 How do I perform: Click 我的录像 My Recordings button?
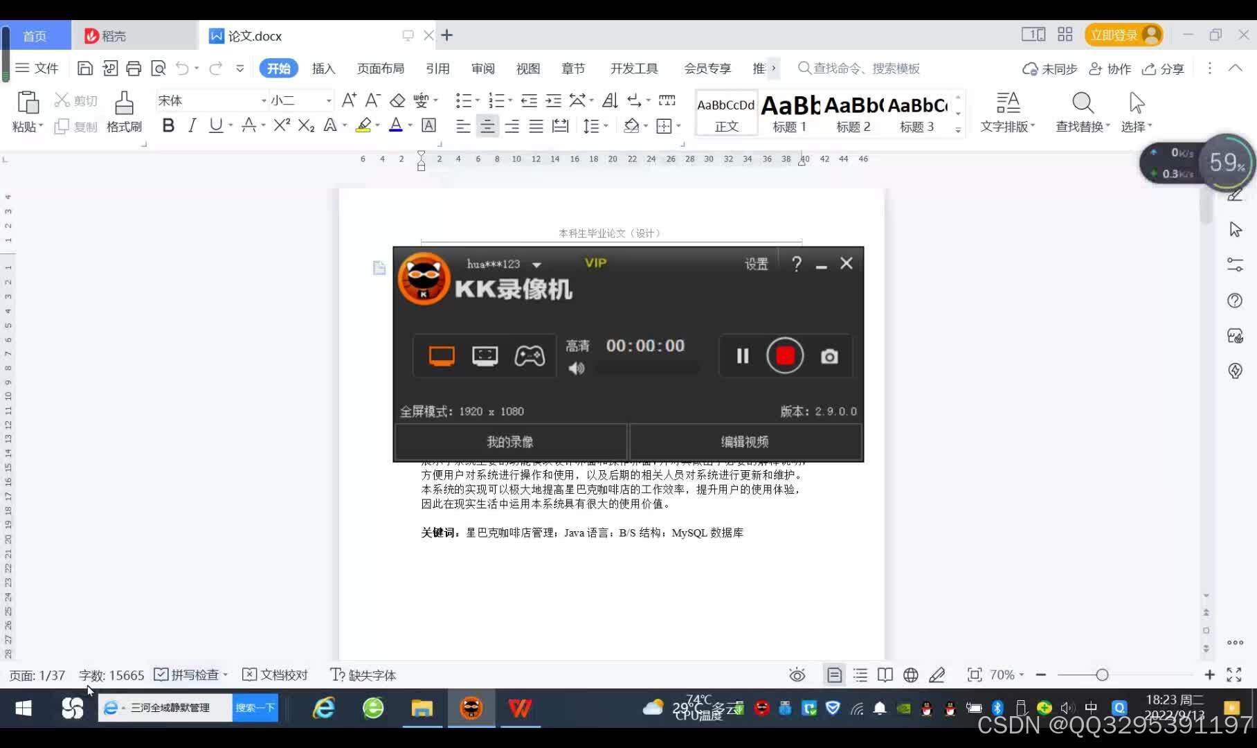[510, 442]
